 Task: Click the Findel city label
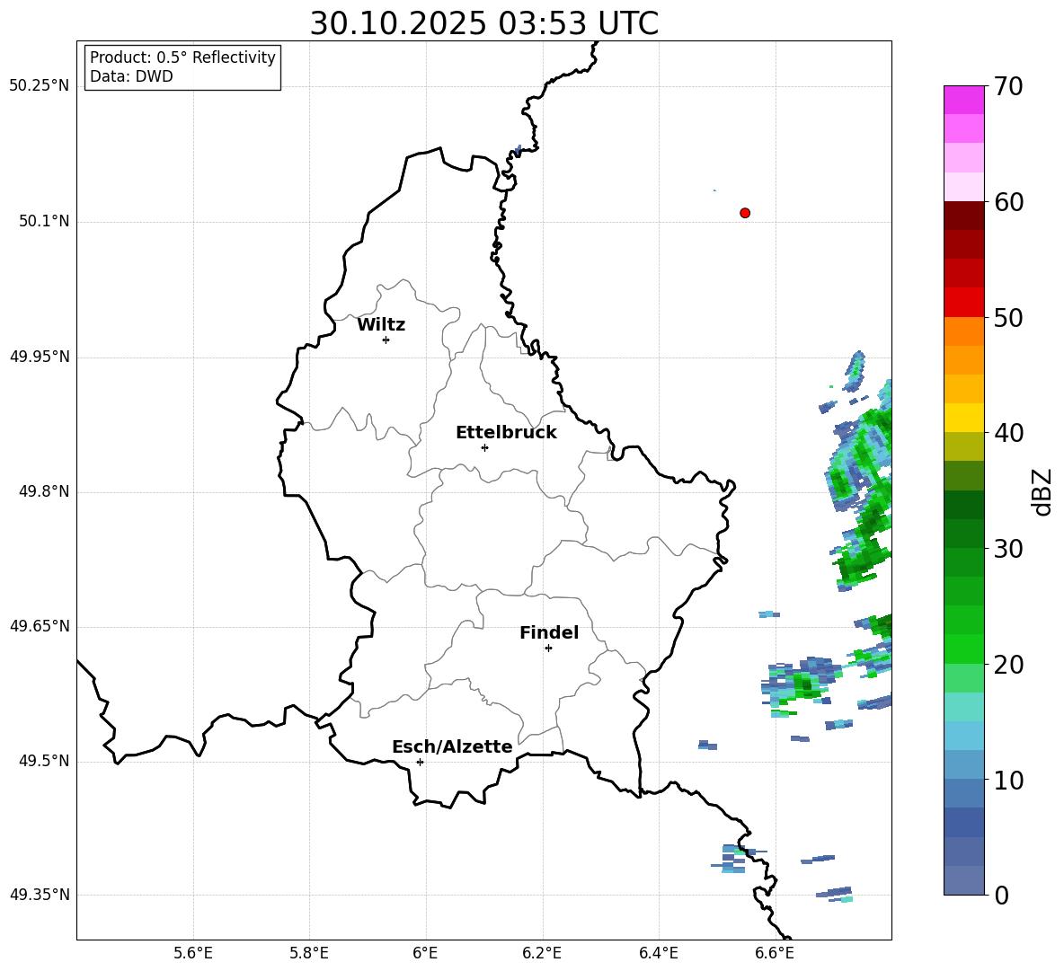549,632
